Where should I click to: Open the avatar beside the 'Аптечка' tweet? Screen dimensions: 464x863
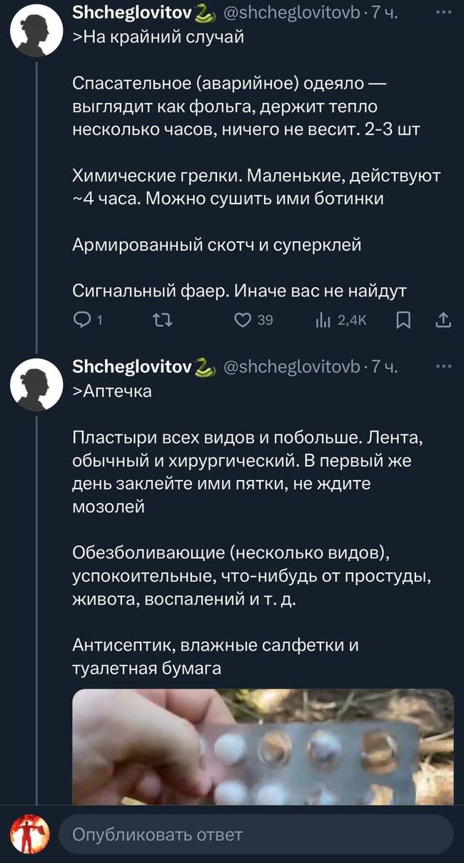(x=37, y=384)
